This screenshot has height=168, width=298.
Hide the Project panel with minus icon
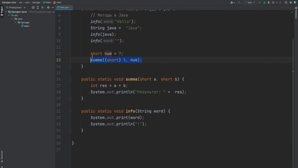pyautogui.click(x=53, y=7)
